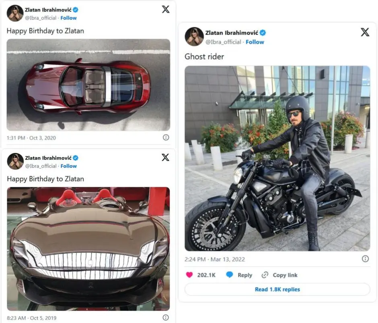The width and height of the screenshot is (378, 323).
Task: Open info icon on Oct 3, 2020 tweet
Action: pos(166,138)
